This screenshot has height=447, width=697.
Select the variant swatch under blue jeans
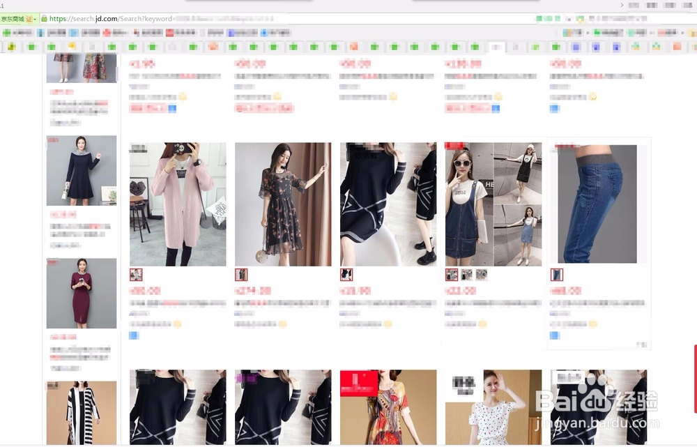pyautogui.click(x=557, y=275)
